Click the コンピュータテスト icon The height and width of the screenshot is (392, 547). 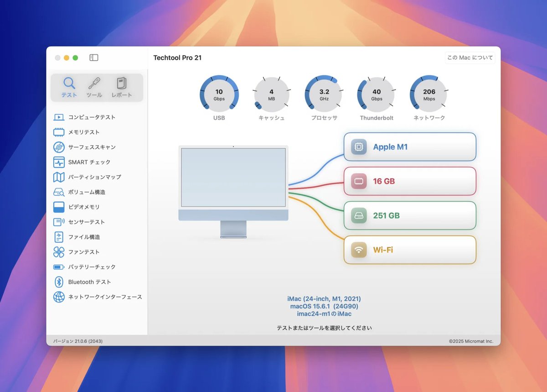pyautogui.click(x=59, y=117)
